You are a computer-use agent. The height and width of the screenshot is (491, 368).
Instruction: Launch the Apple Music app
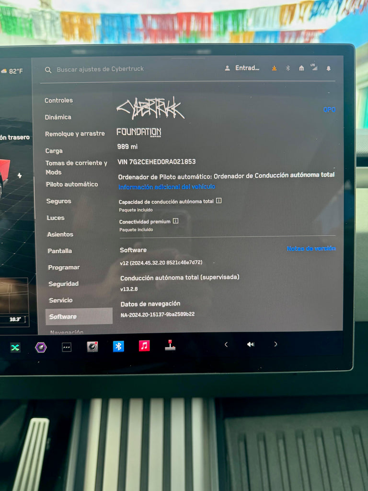[144, 346]
